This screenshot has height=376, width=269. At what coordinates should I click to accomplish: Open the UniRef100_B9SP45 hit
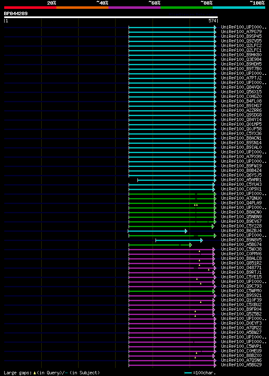[x=241, y=37]
